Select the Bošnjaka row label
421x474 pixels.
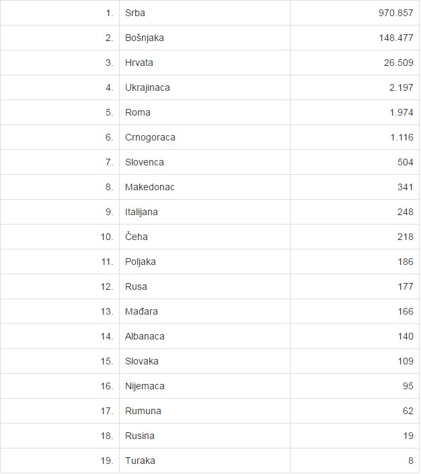pos(144,38)
